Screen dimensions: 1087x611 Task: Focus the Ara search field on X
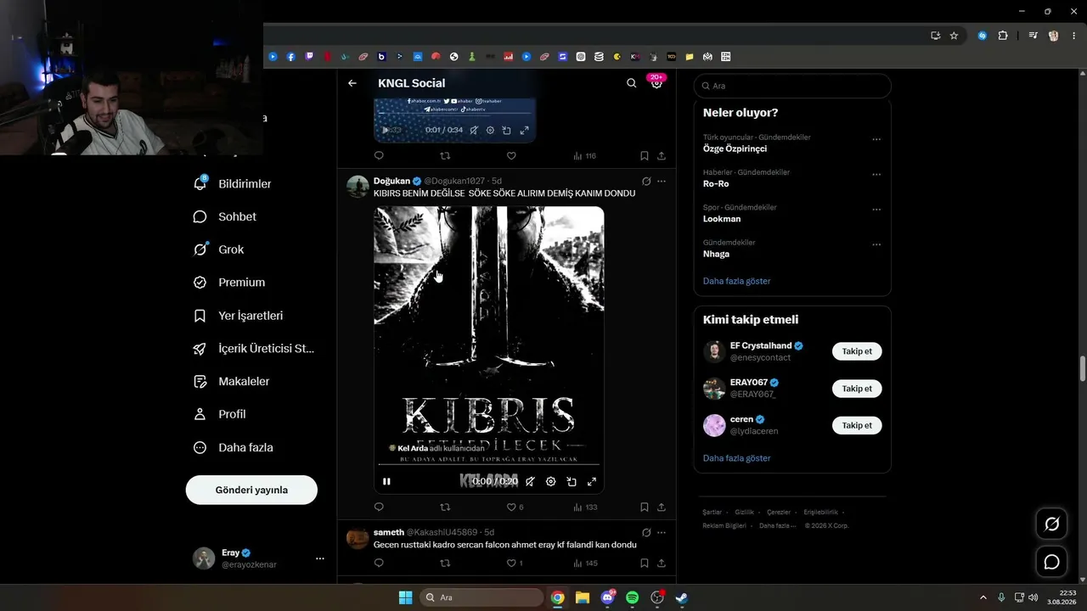pyautogui.click(x=792, y=86)
